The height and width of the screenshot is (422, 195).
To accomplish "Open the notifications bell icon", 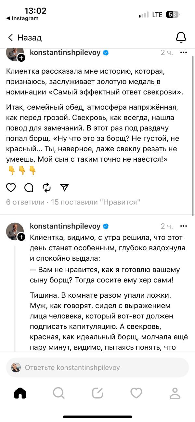I will pyautogui.click(x=181, y=37).
